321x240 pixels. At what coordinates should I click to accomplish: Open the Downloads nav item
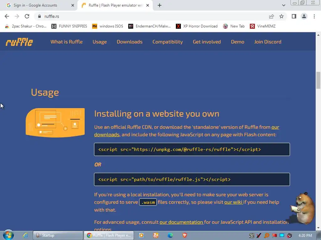click(x=129, y=42)
